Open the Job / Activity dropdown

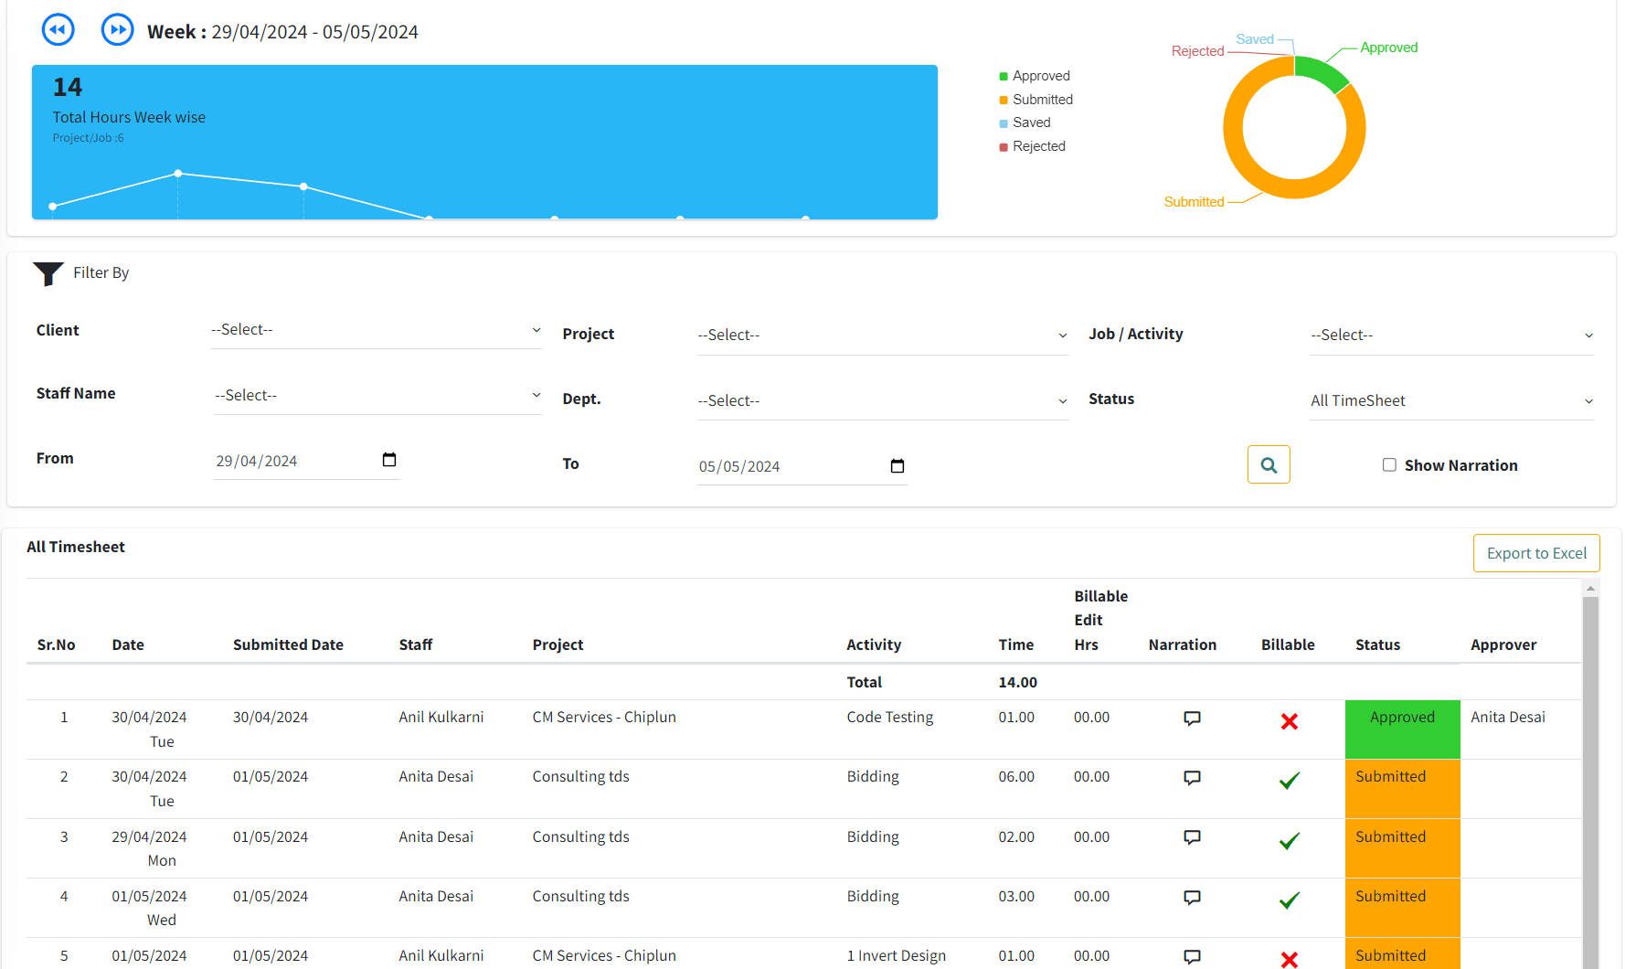tap(1452, 335)
